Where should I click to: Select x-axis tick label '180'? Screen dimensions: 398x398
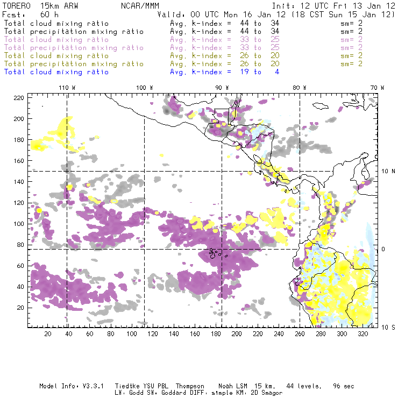coord(216,334)
